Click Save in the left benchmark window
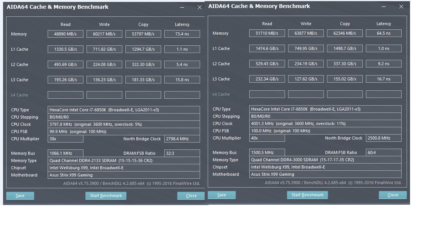 [20, 196]
